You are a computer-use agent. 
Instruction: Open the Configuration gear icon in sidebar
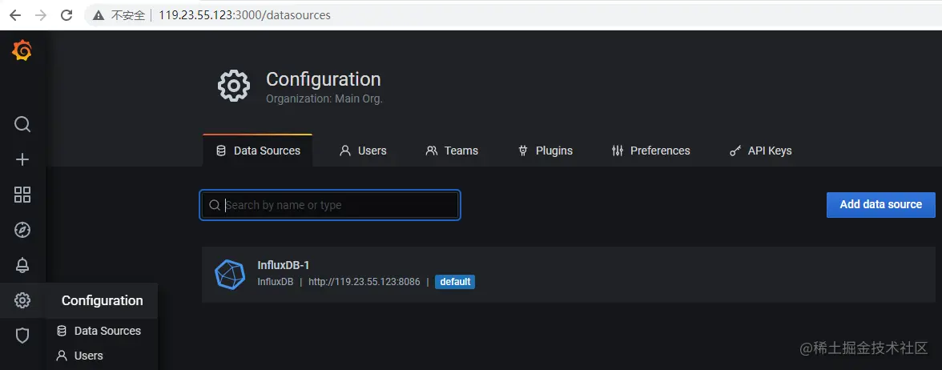pos(22,300)
